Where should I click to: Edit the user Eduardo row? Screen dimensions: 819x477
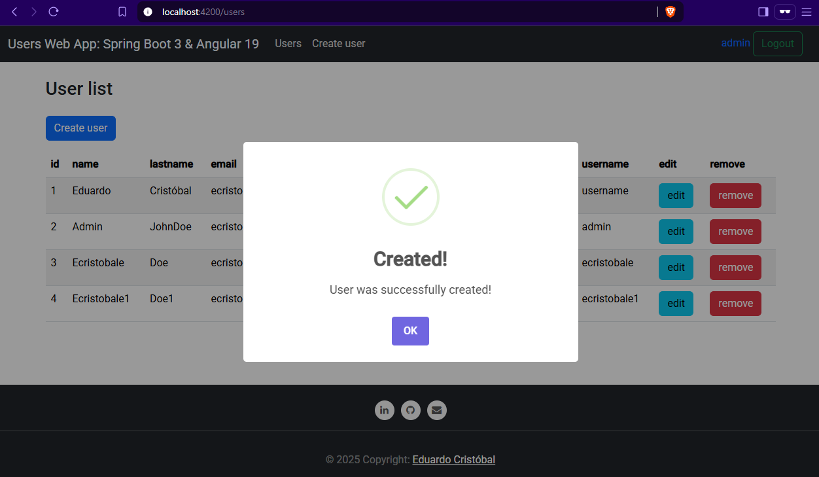pyautogui.click(x=676, y=196)
